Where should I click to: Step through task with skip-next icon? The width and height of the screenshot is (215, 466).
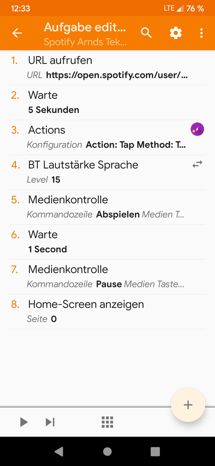coord(50,422)
